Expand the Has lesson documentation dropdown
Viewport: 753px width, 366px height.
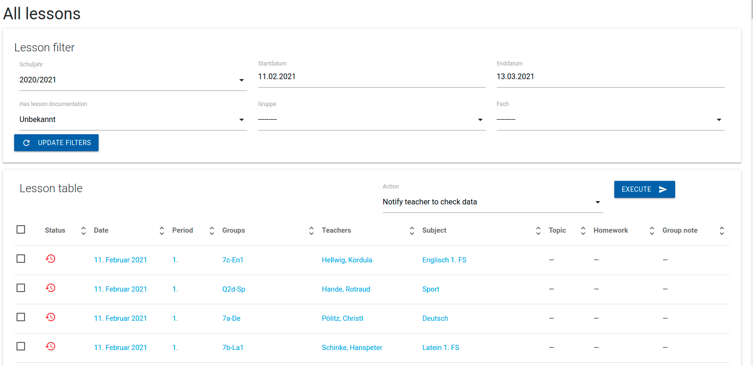pos(133,120)
